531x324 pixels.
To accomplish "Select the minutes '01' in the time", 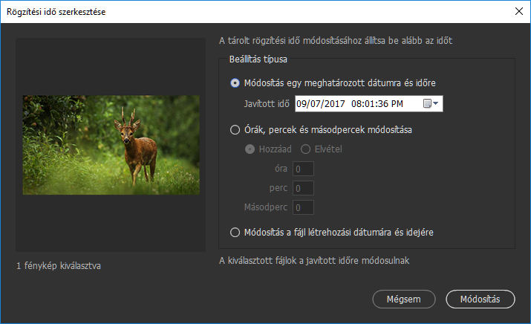I will tap(370, 104).
